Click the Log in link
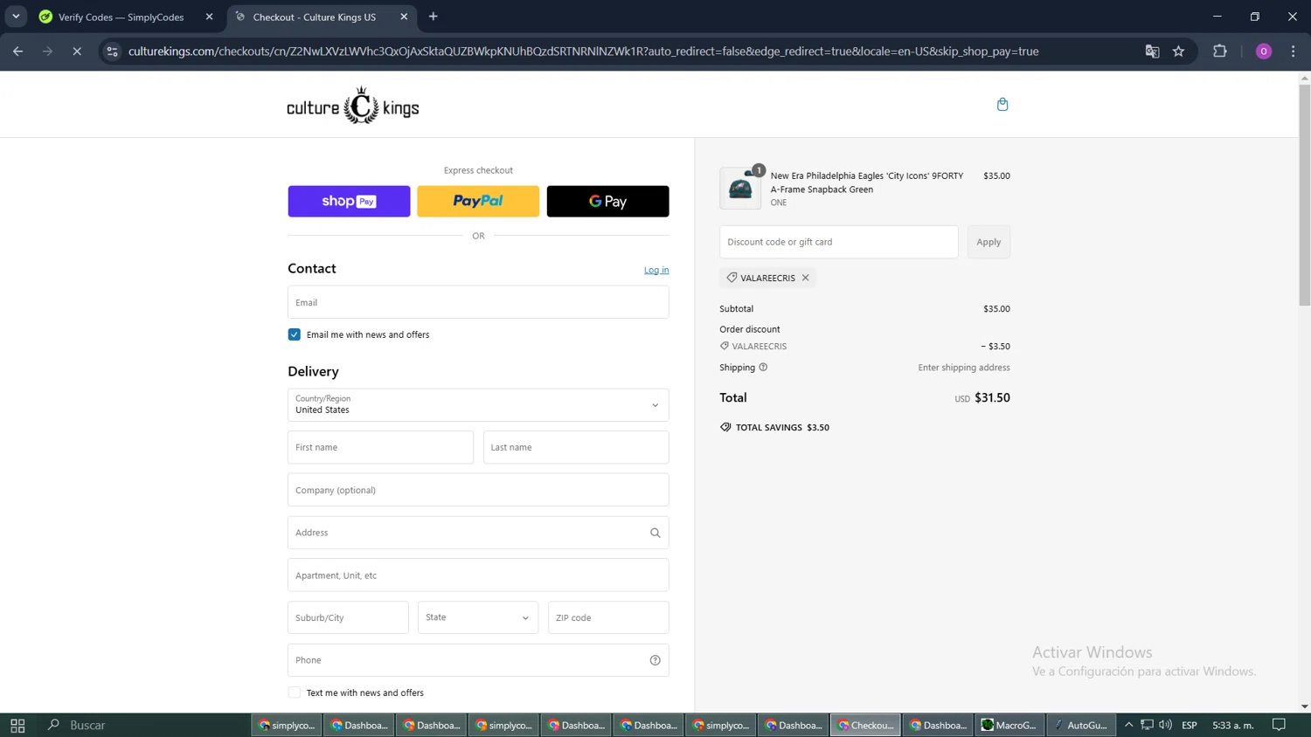Screen dimensions: 1311x737 (x=656, y=270)
